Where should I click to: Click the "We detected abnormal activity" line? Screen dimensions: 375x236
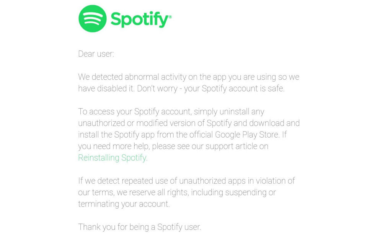(189, 77)
